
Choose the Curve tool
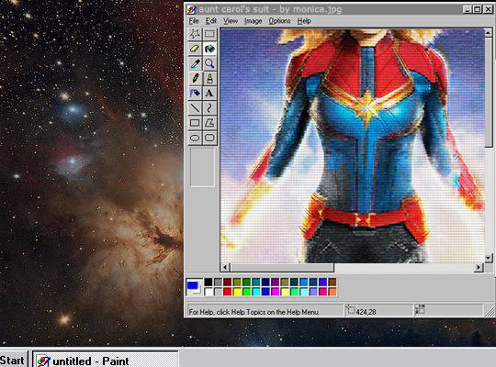pyautogui.click(x=209, y=107)
